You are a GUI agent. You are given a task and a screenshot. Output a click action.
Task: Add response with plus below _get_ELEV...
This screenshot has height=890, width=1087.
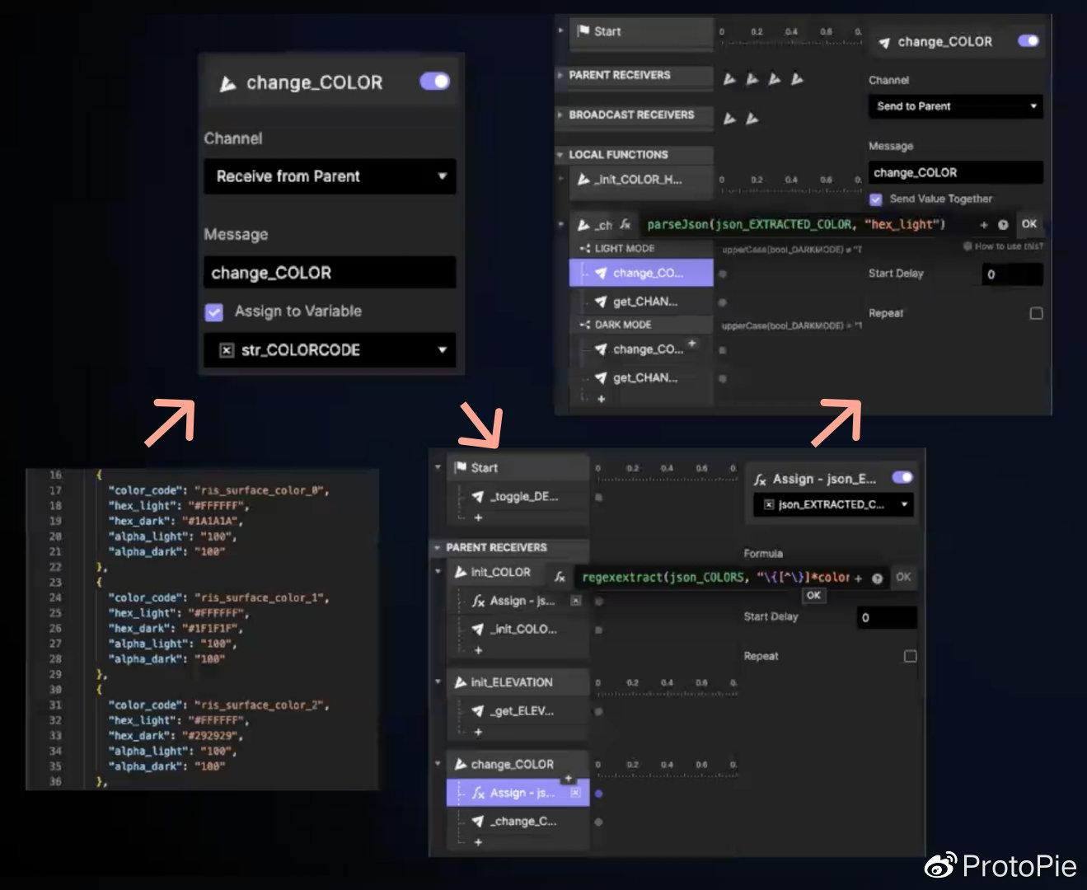point(478,732)
